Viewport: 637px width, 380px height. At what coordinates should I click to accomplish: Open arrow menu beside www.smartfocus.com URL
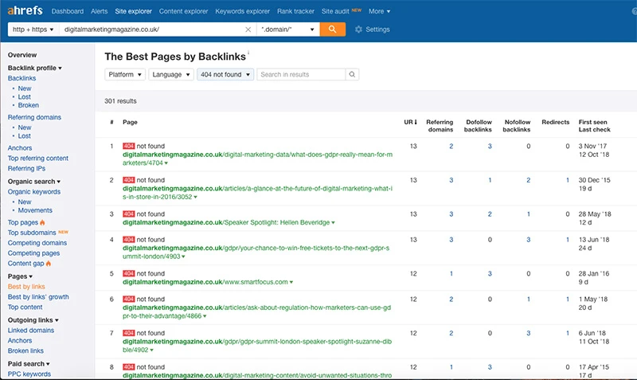292,282
